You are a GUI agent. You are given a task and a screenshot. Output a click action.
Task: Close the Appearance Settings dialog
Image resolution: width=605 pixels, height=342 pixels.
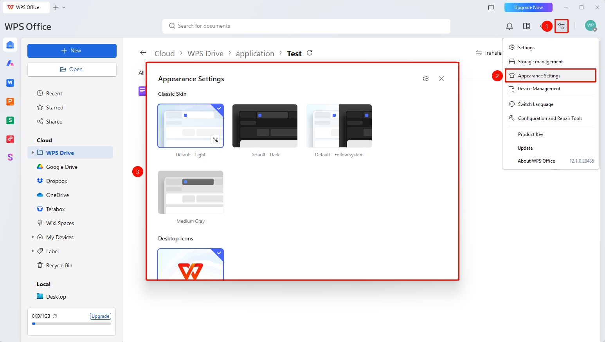pyautogui.click(x=441, y=79)
